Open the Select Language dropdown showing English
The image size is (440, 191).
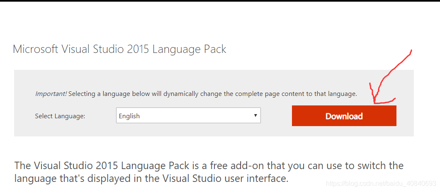tap(188, 115)
